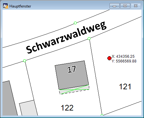Screen dimensions: 144x118
Task: Select the light gray annex with green cross lines
Action: click(74, 90)
